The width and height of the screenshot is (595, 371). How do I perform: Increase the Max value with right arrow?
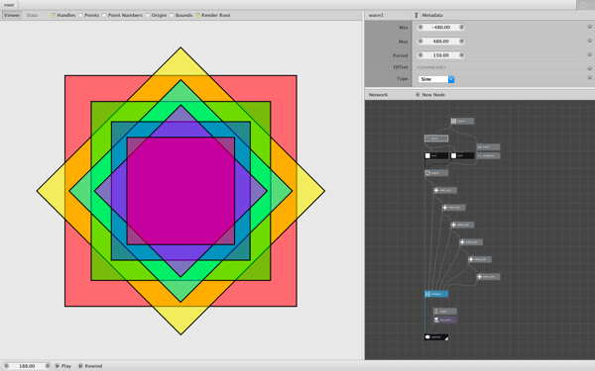click(461, 42)
